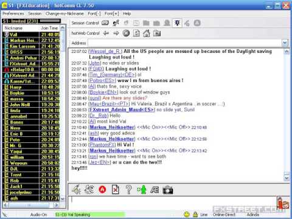Click the home icon in hotWeb Control
This screenshot has width=292, height=219.
pyautogui.click(x=147, y=33)
